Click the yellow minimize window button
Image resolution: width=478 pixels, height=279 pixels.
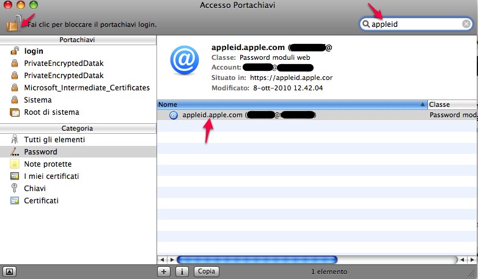click(x=21, y=5)
